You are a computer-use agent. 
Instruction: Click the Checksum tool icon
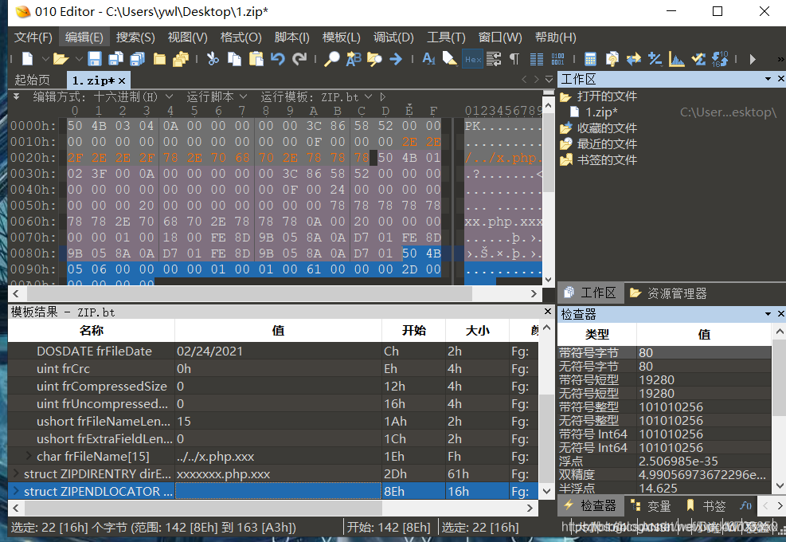tap(698, 59)
